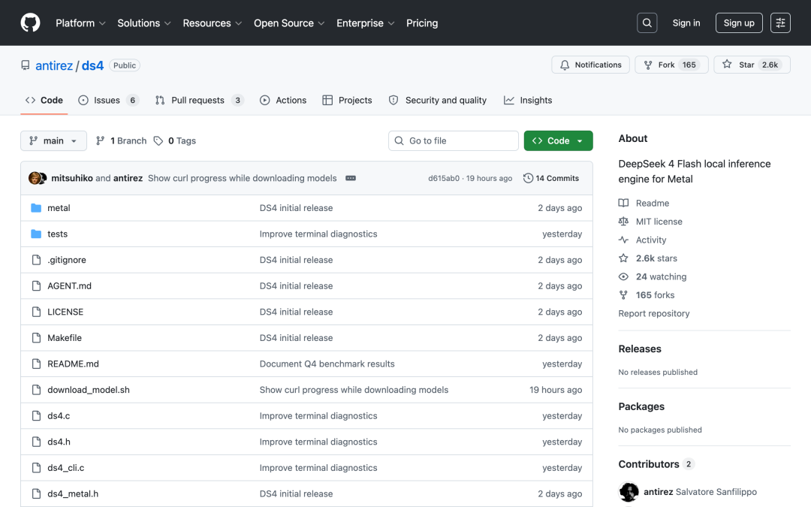Focus the Go to file search field
This screenshot has width=811, height=507.
point(453,140)
